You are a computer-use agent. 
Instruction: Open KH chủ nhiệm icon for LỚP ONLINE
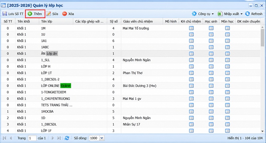191,86
